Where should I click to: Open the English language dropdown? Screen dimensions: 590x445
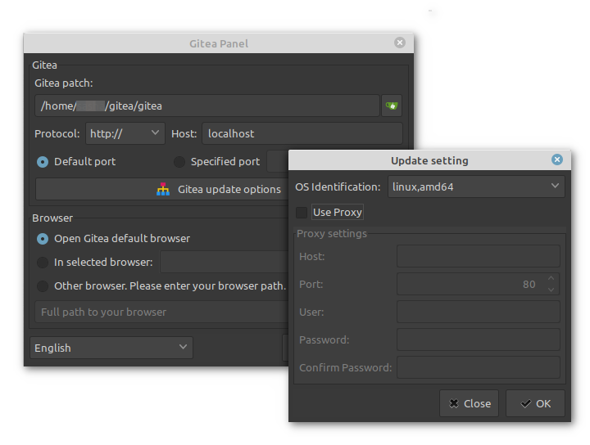pyautogui.click(x=111, y=348)
